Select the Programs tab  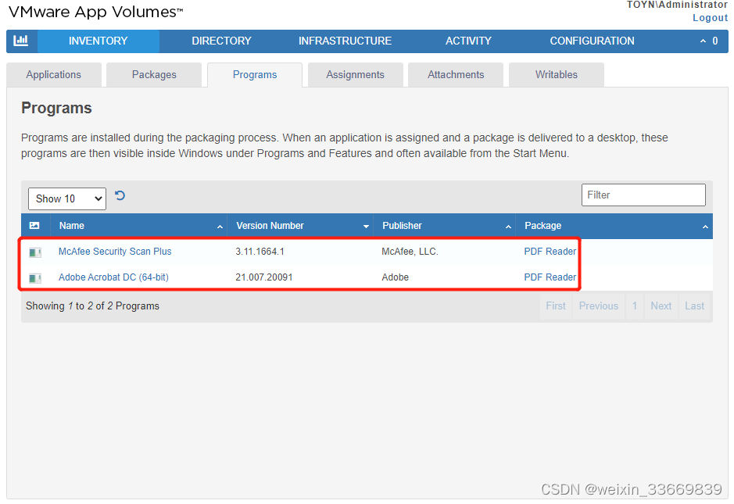pyautogui.click(x=255, y=75)
